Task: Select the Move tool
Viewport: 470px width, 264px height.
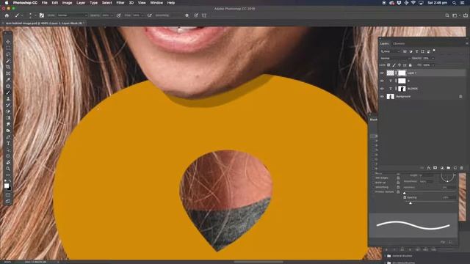Action: coord(8,42)
